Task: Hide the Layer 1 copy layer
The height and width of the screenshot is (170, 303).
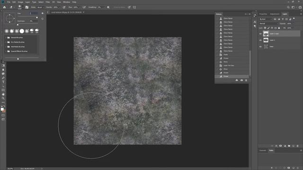Action: pos(260,34)
